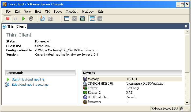Click the console view toolbar icon
191x112 pixels.
pyautogui.click(x=100, y=19)
